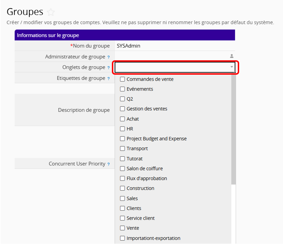Show help for Etiquettes de groupe

108,79
